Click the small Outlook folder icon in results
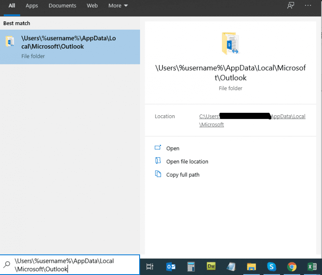 pos(10,42)
